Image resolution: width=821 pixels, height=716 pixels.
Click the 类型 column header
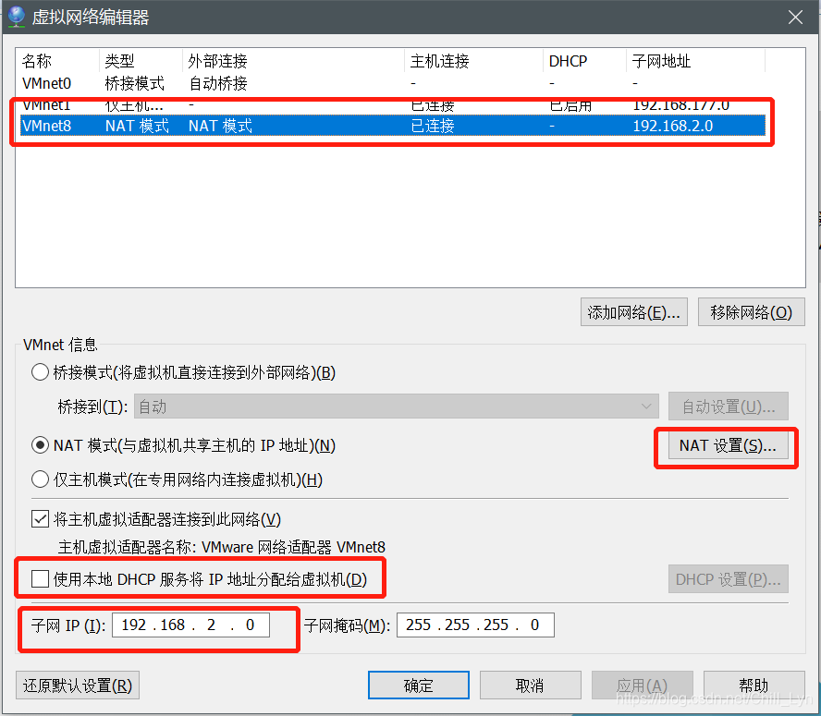coord(141,61)
